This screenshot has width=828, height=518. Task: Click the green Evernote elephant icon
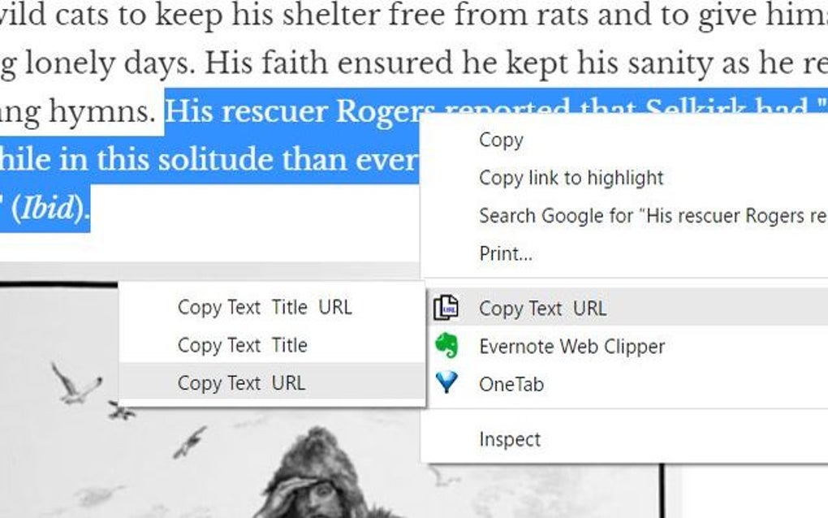pos(446,346)
